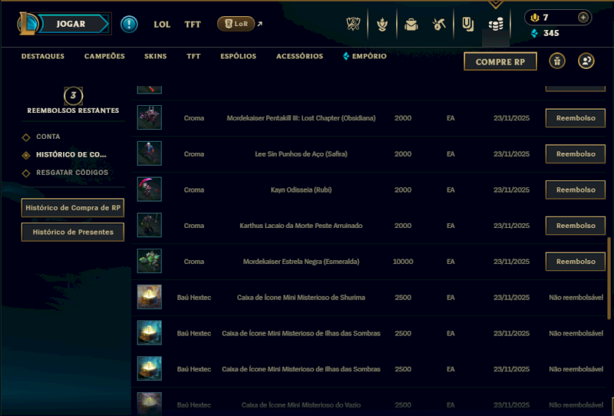Open the CAMPEÕES store tab
This screenshot has height=416, width=614.
[x=104, y=56]
